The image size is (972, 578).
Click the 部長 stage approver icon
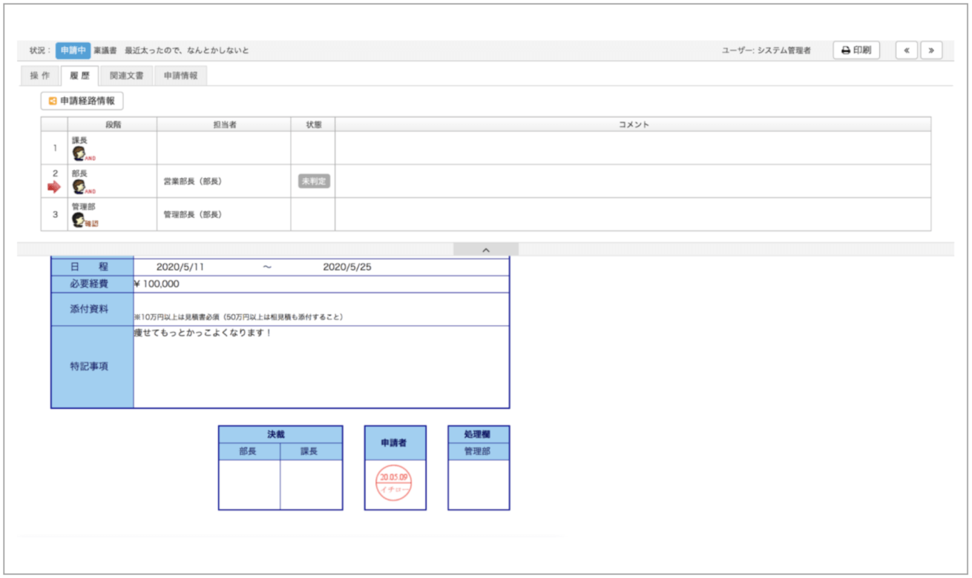click(x=79, y=187)
